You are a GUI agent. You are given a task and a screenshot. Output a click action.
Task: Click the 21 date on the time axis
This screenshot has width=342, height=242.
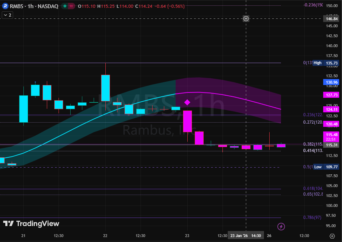(x=23, y=236)
